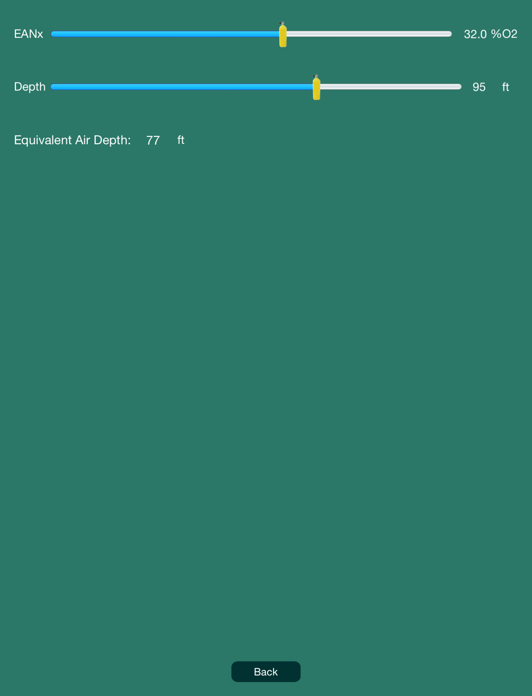Click the blue filled portion of Depth slider
Image resolution: width=532 pixels, height=696 pixels.
(182, 86)
